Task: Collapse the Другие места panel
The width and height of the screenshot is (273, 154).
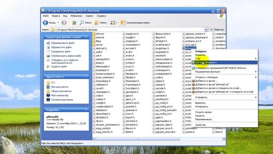Action: tap(86, 77)
